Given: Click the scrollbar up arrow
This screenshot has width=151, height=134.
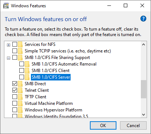Looking at the screenshot, I should (x=144, y=44).
